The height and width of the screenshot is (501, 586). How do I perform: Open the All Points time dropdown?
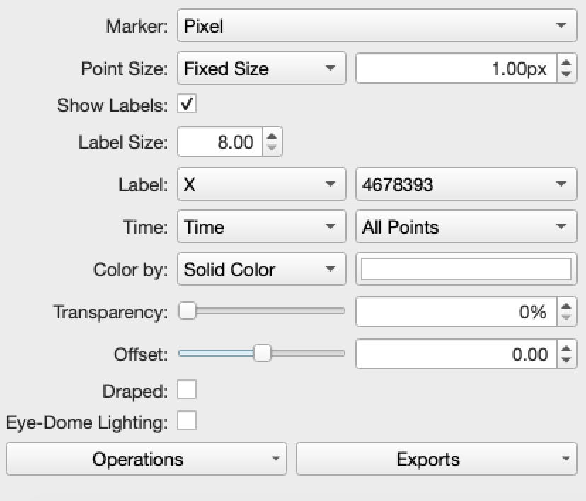point(464,227)
